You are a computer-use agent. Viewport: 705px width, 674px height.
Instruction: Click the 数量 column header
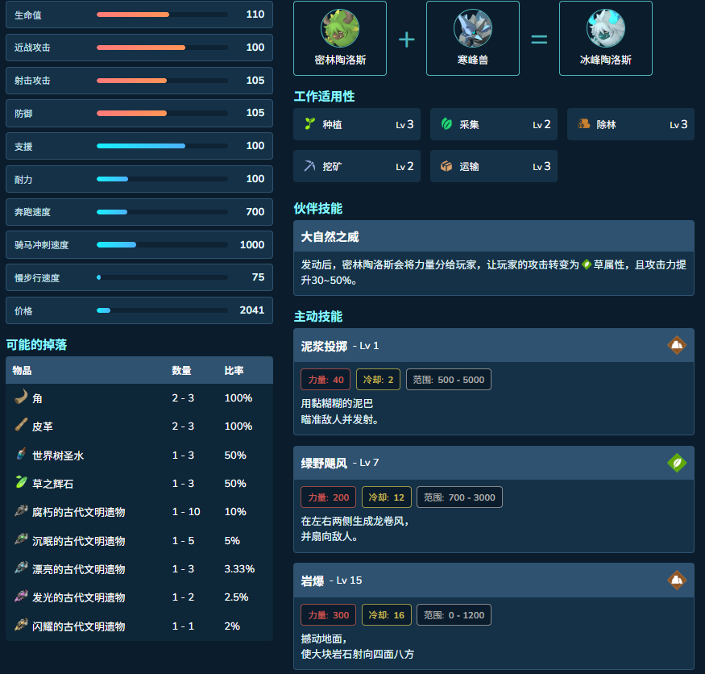181,370
